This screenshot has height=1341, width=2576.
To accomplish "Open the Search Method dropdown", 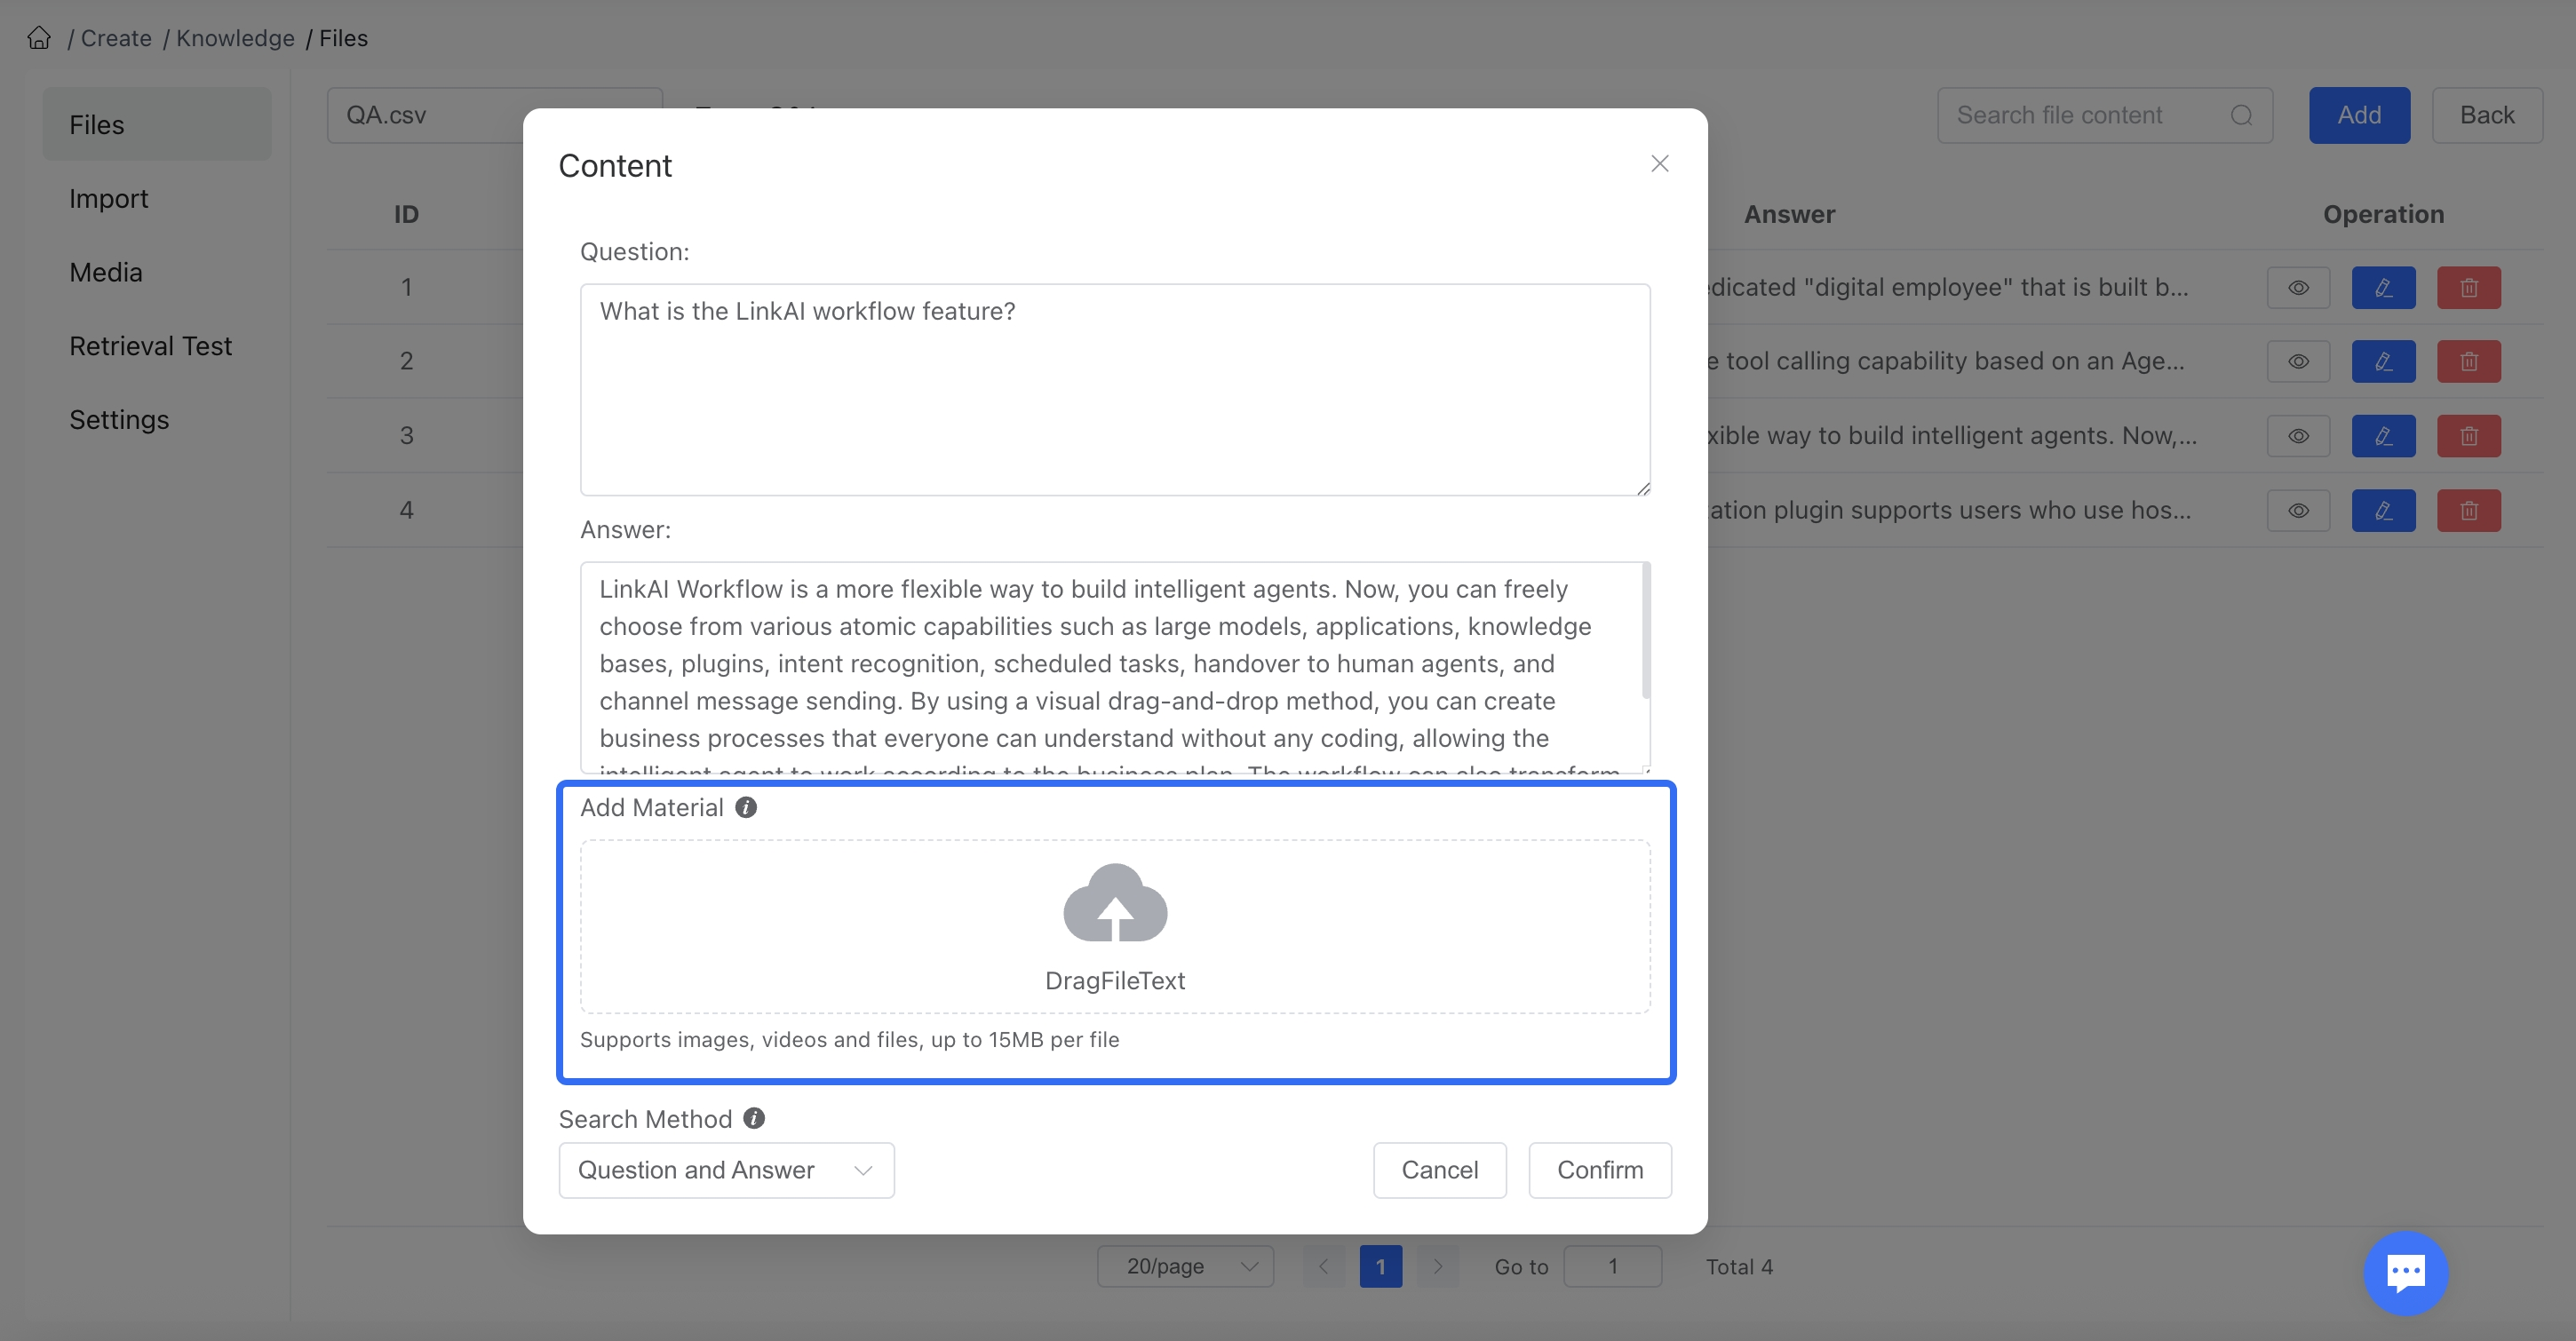I will 726,1170.
